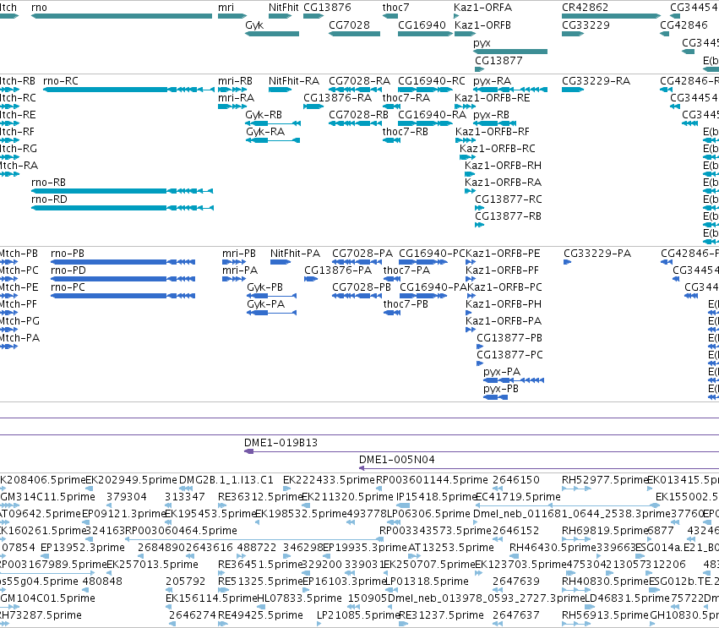The image size is (719, 628).
Task: Open the NitFhit-PA protein label
Action: [296, 254]
